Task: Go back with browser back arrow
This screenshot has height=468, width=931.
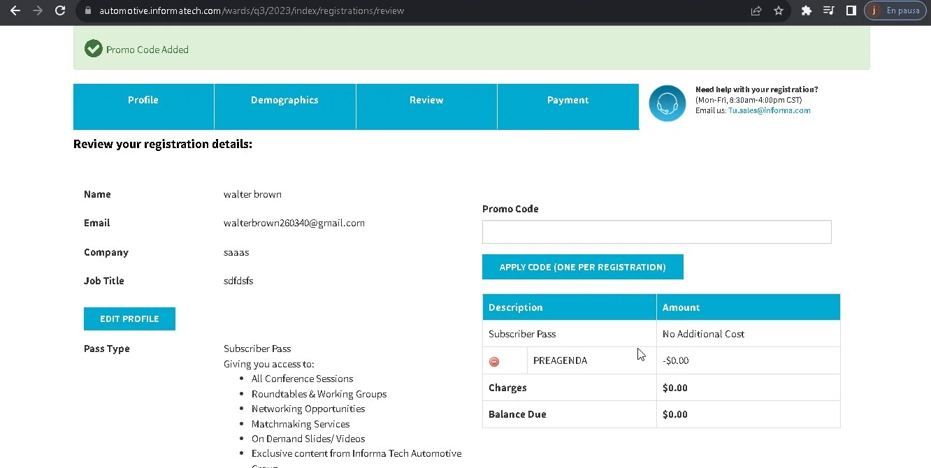Action: [x=15, y=10]
